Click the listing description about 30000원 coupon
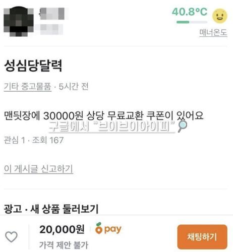Screen dimensions: 233x252 [x=103, y=115]
